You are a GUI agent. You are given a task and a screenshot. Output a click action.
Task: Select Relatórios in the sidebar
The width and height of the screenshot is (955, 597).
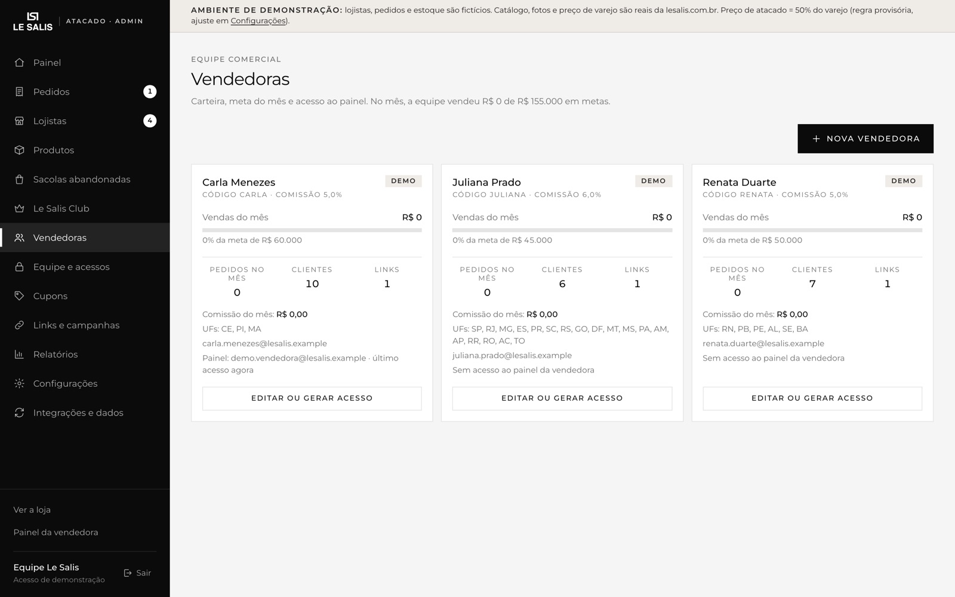click(85, 355)
